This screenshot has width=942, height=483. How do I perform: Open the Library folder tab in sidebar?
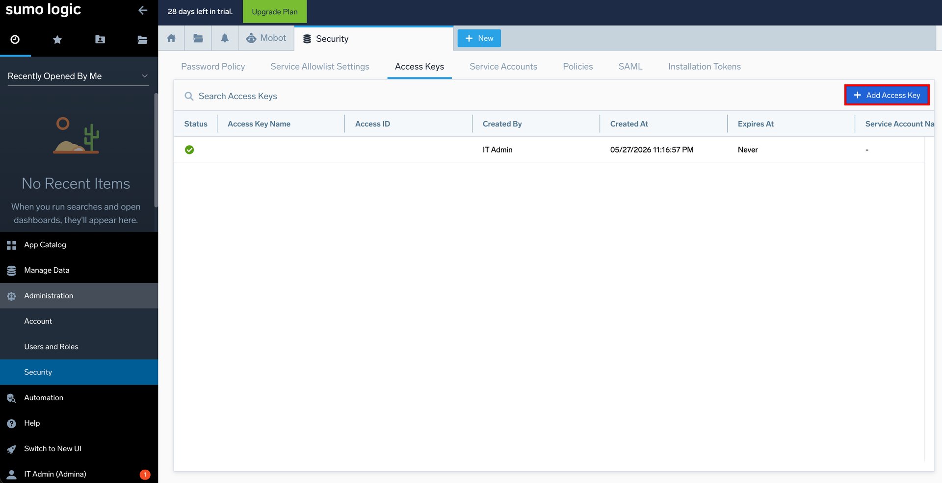click(x=142, y=40)
